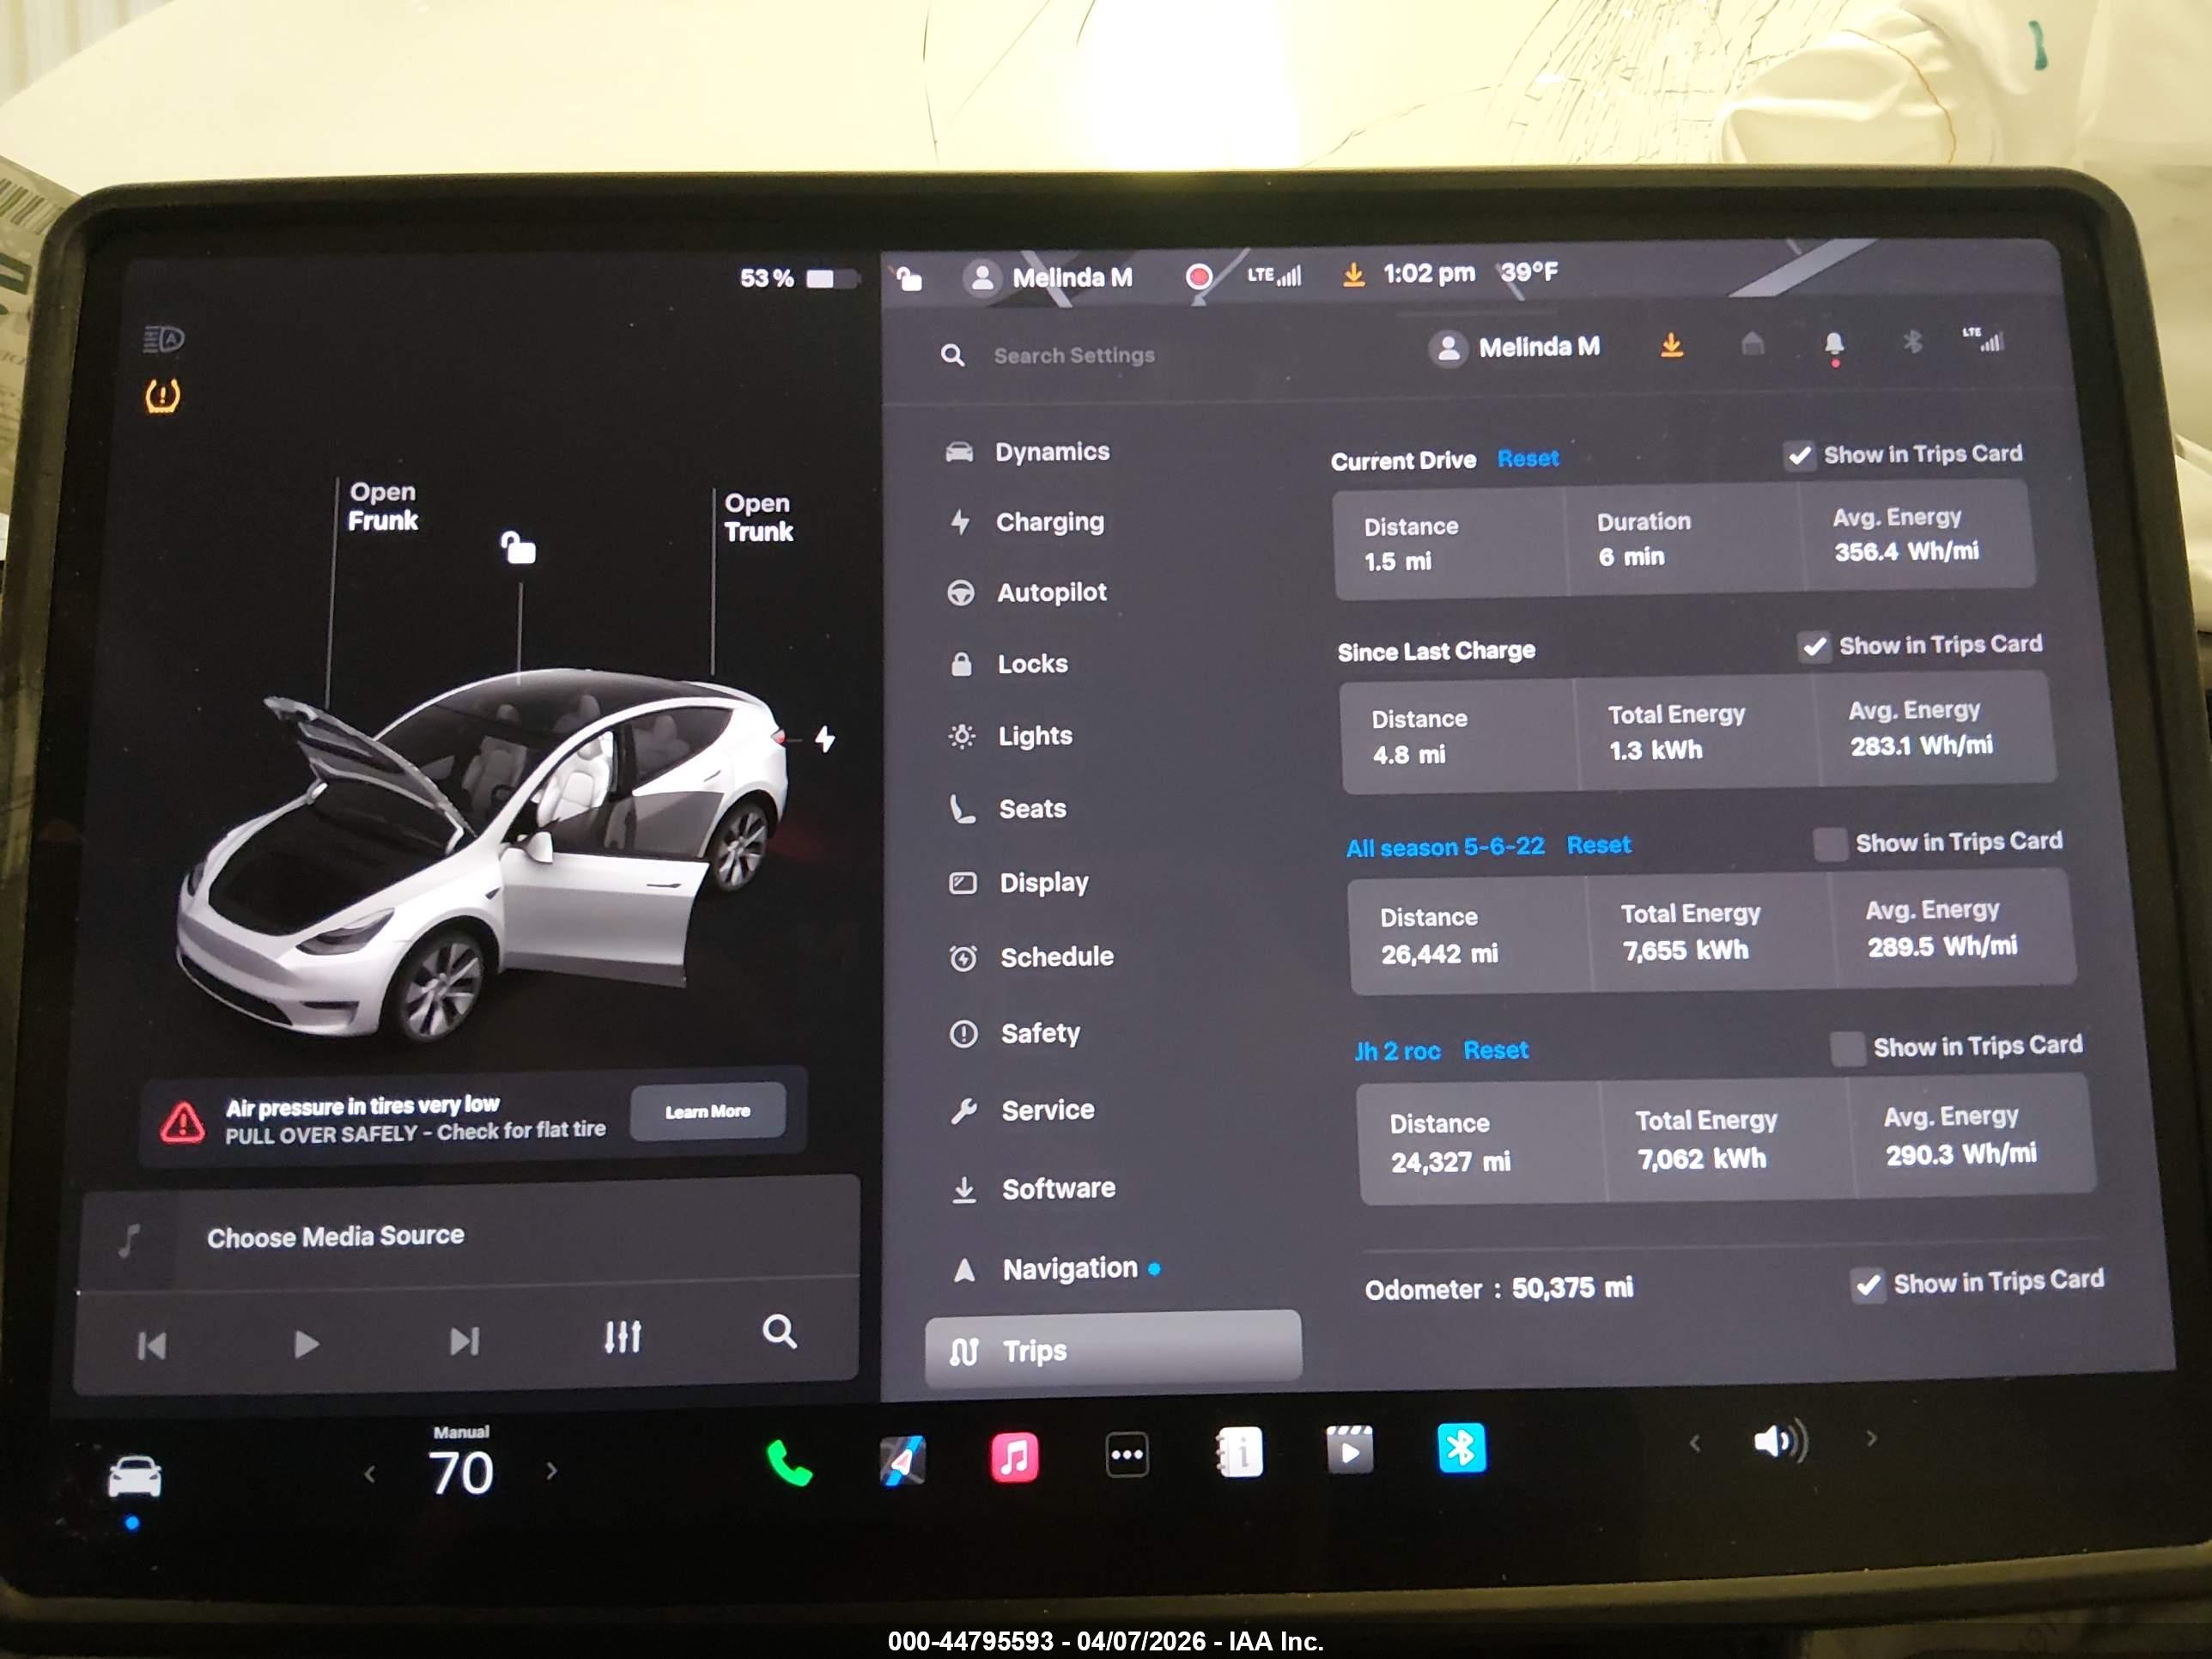Open the HomeLink garage icon in settings header
2212x1659 pixels.
(x=1752, y=344)
